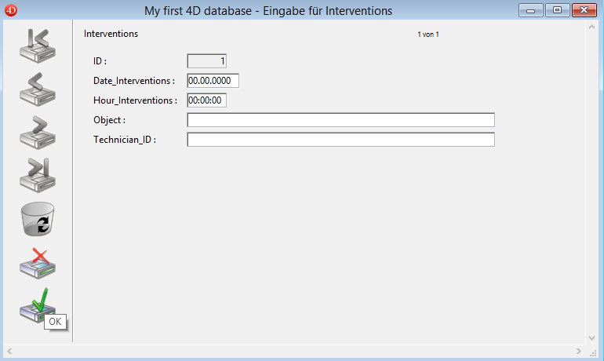Click the 4D application logo icon
This screenshot has width=604, height=361.
(x=11, y=10)
